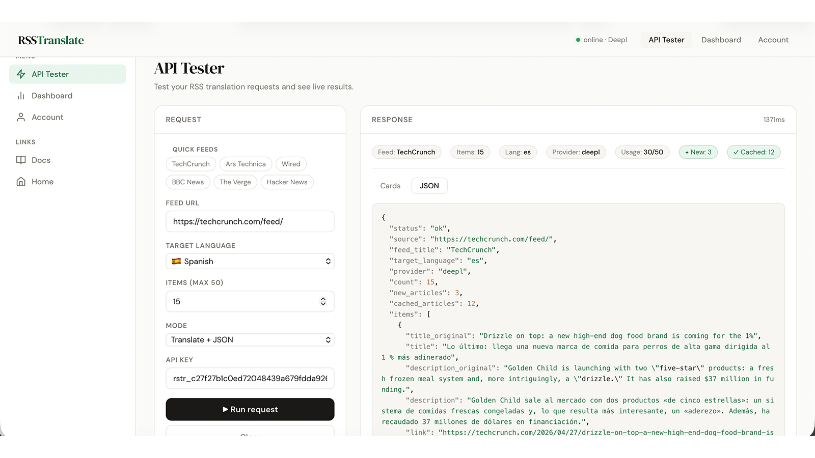Click into the Feed URL field
The height and width of the screenshot is (458, 815).
coord(250,221)
